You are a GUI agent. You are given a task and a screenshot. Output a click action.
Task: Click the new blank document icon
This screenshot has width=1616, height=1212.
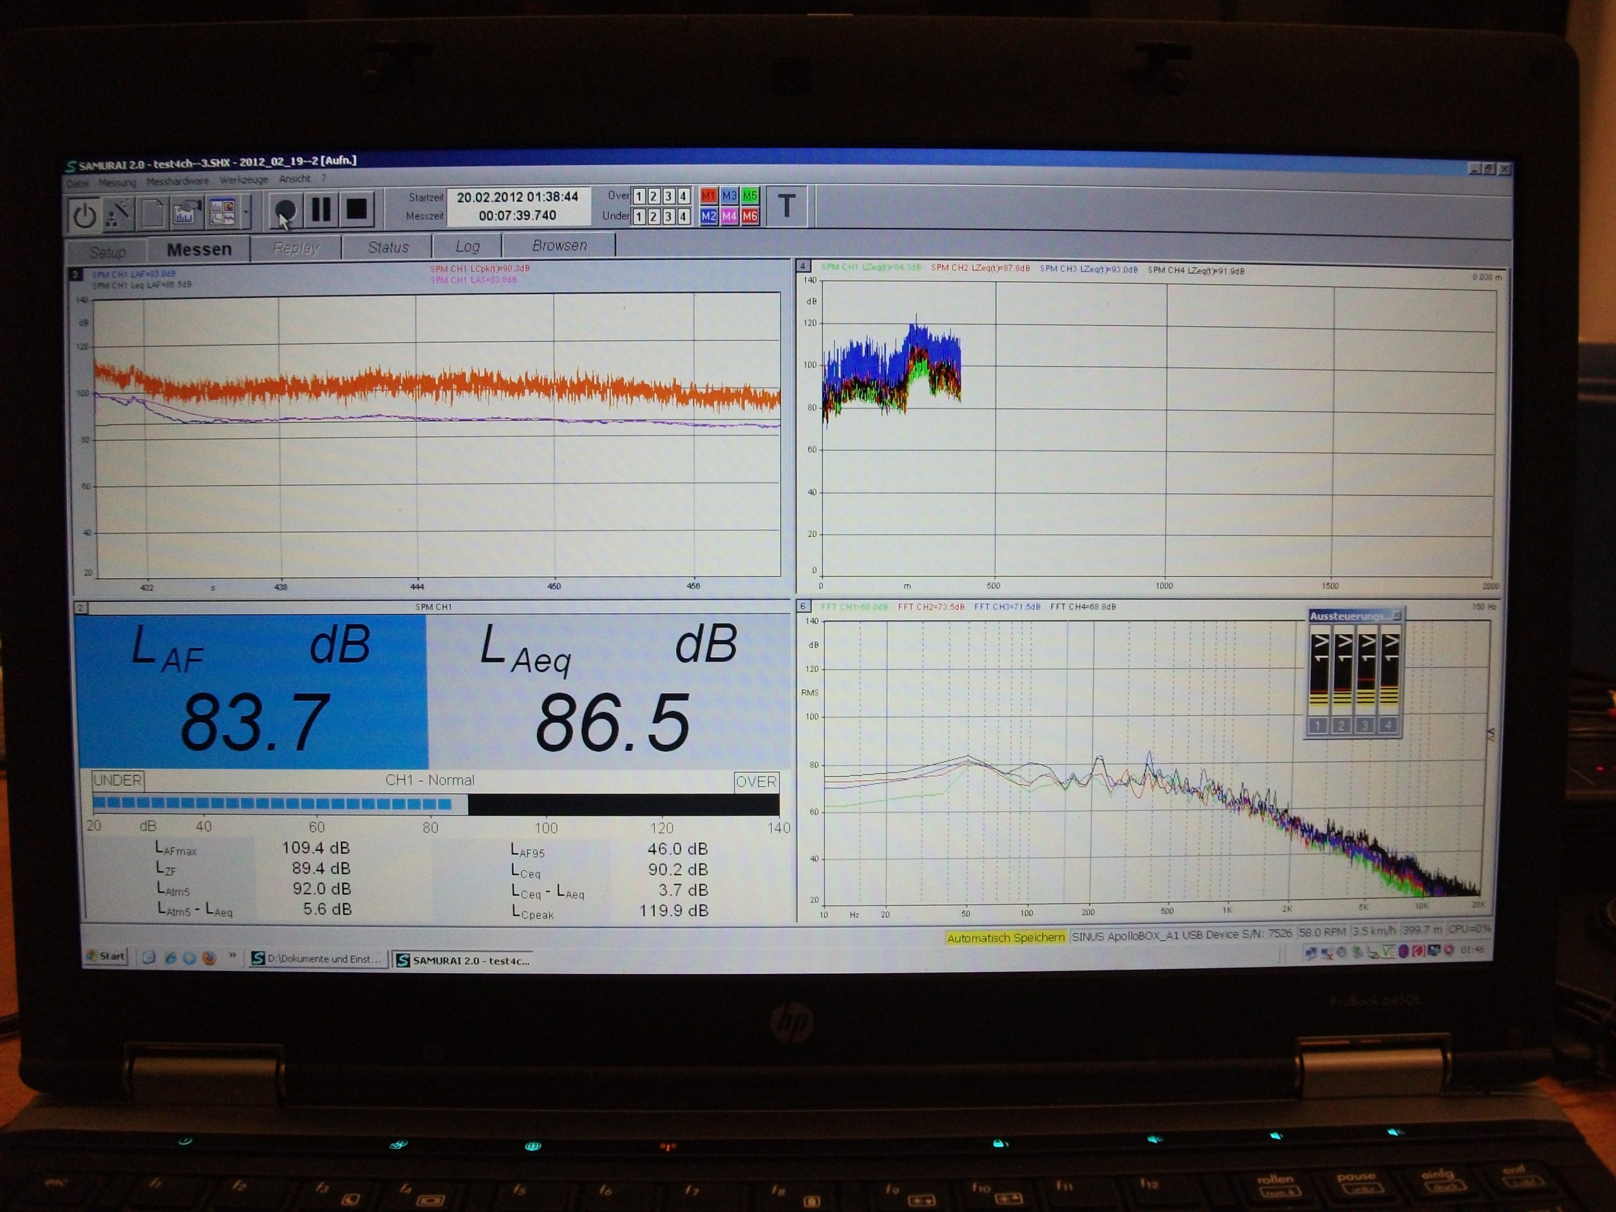(153, 213)
